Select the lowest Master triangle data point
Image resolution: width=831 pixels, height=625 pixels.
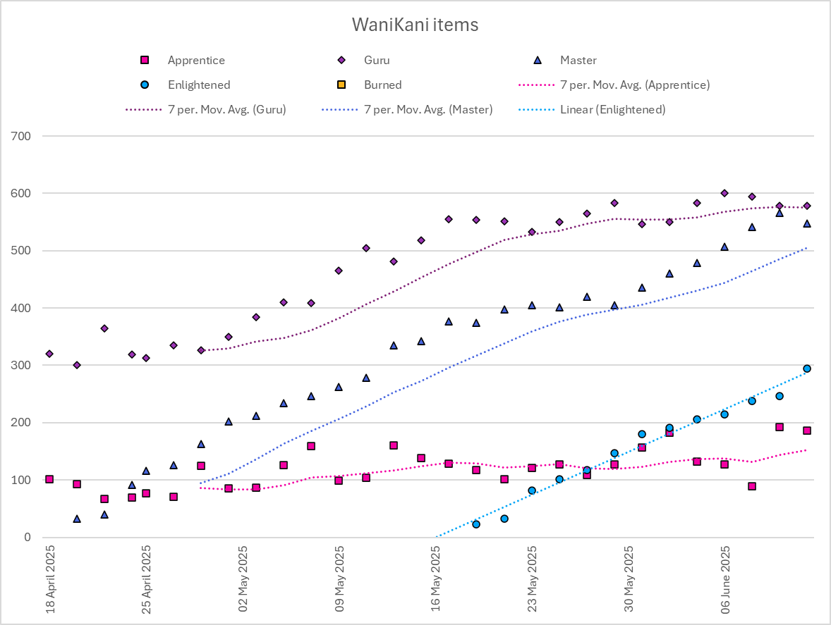pyautogui.click(x=77, y=519)
